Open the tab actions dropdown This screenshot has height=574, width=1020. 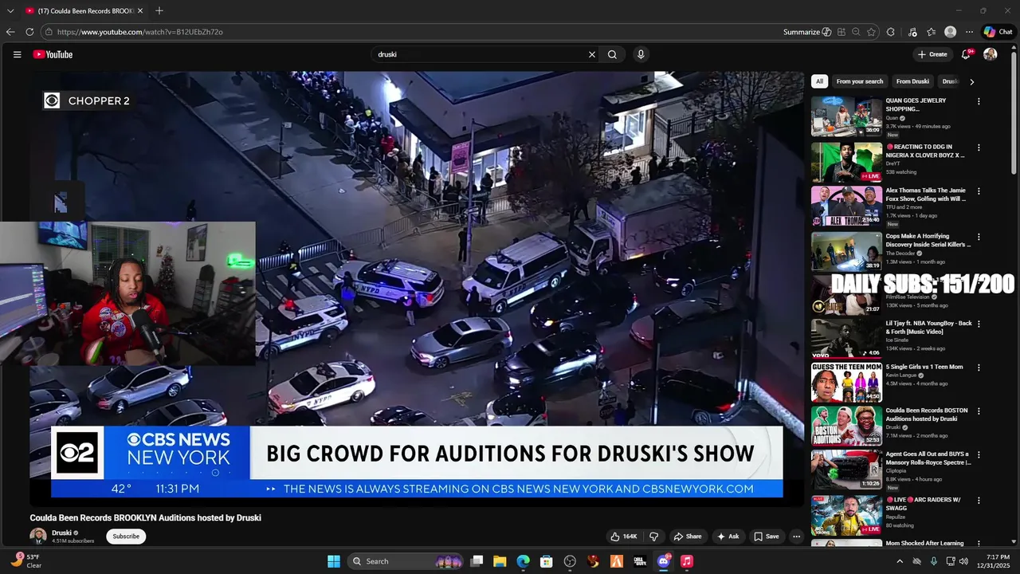[x=10, y=11]
